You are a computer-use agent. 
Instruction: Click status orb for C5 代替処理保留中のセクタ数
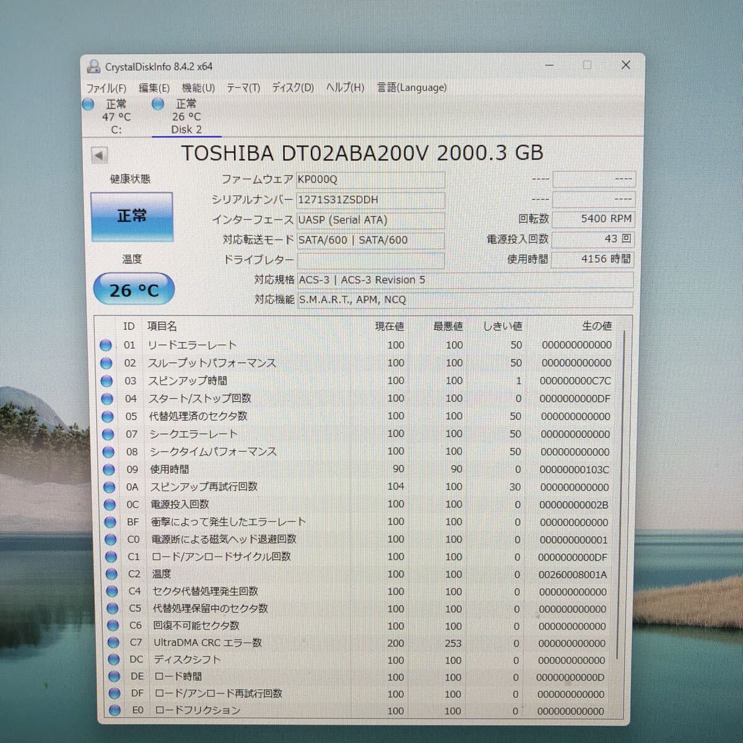coord(112,609)
